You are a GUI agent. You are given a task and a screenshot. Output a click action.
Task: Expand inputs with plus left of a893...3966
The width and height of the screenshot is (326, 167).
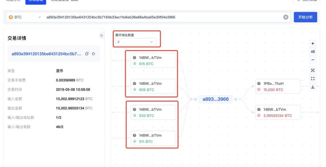click(195, 99)
